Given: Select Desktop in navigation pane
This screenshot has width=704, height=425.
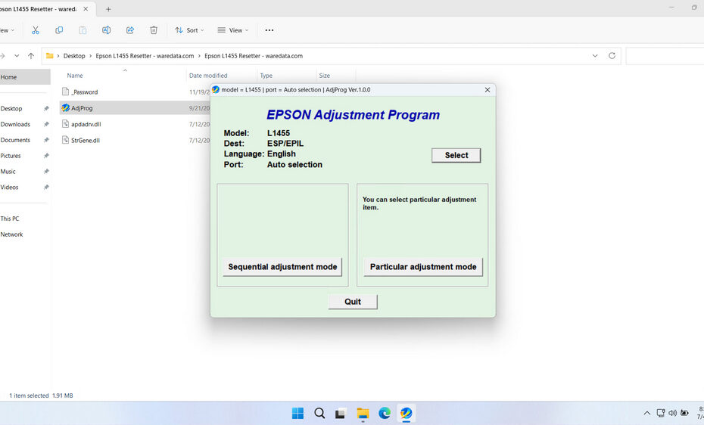Looking at the screenshot, I should [x=11, y=108].
